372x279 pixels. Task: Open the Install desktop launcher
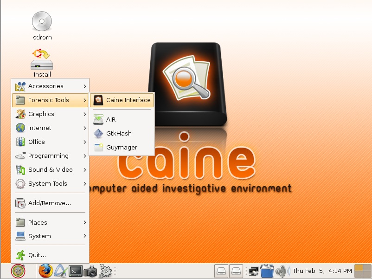pyautogui.click(x=42, y=63)
